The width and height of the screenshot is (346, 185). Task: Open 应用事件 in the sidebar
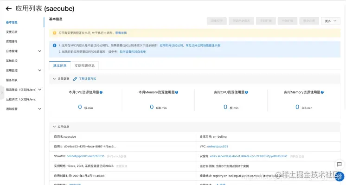pos(12,41)
